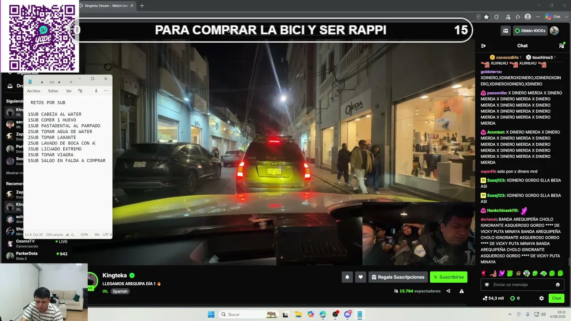Show hidden system tray icons chevron
571x321 pixels.
(x=510, y=314)
